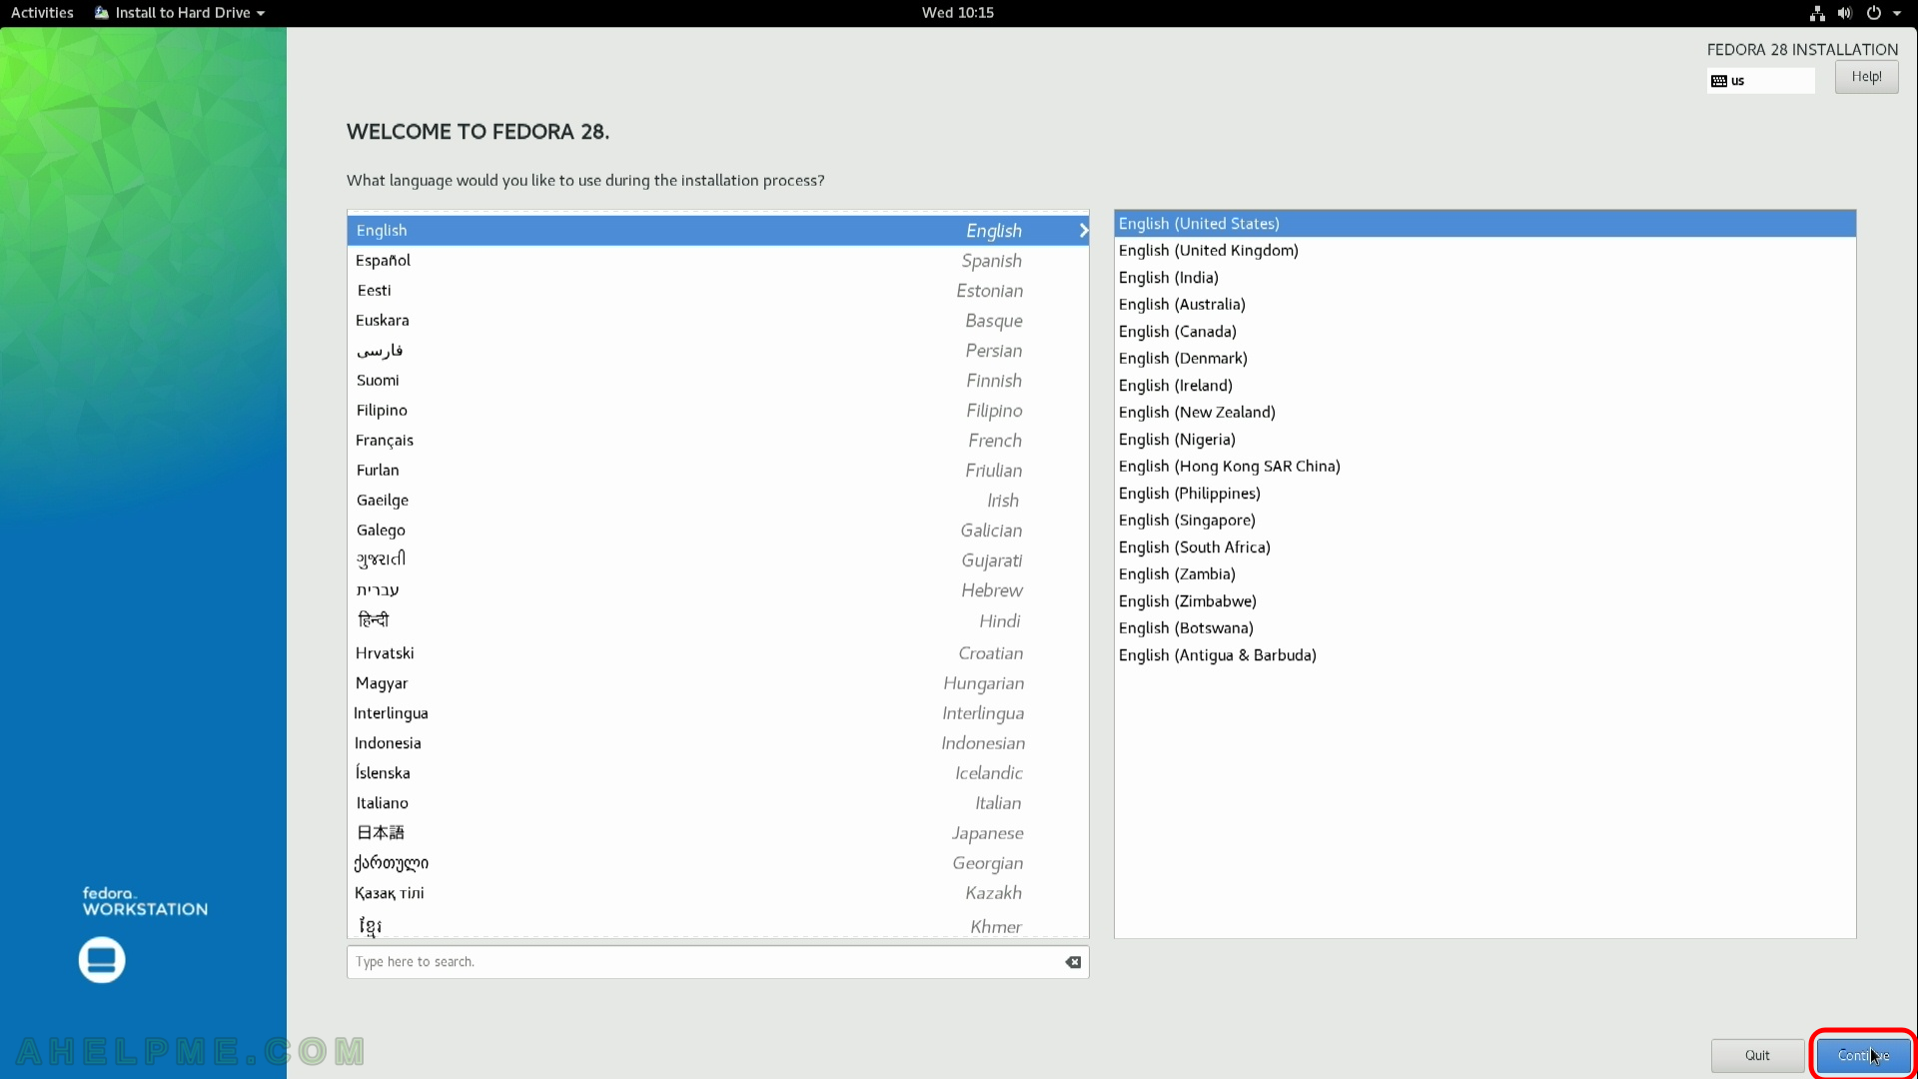Clear search with the backspace icon
The image size is (1918, 1079).
click(x=1073, y=962)
